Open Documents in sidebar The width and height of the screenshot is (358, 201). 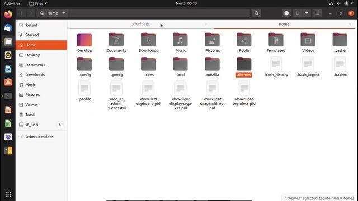click(x=41, y=65)
